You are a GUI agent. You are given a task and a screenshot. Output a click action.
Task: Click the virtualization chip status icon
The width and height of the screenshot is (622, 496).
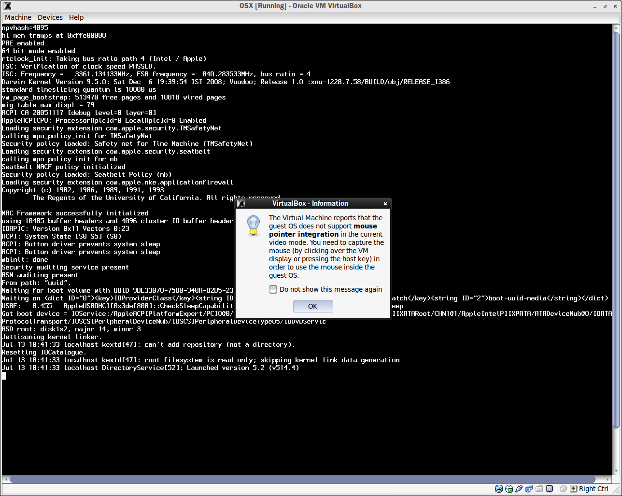[549, 489]
